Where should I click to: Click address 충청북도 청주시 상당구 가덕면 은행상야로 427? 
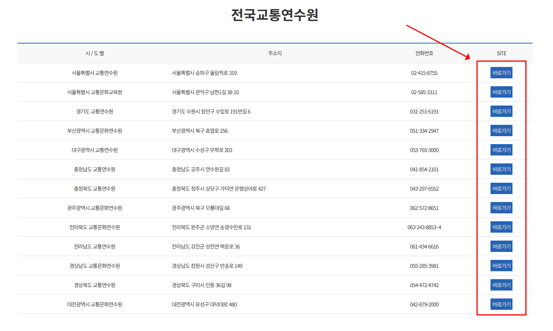click(x=219, y=188)
